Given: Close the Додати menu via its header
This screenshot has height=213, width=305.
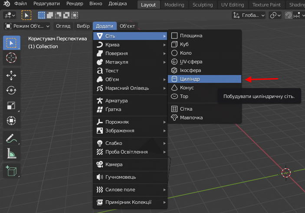Looking at the screenshot, I should click(105, 26).
